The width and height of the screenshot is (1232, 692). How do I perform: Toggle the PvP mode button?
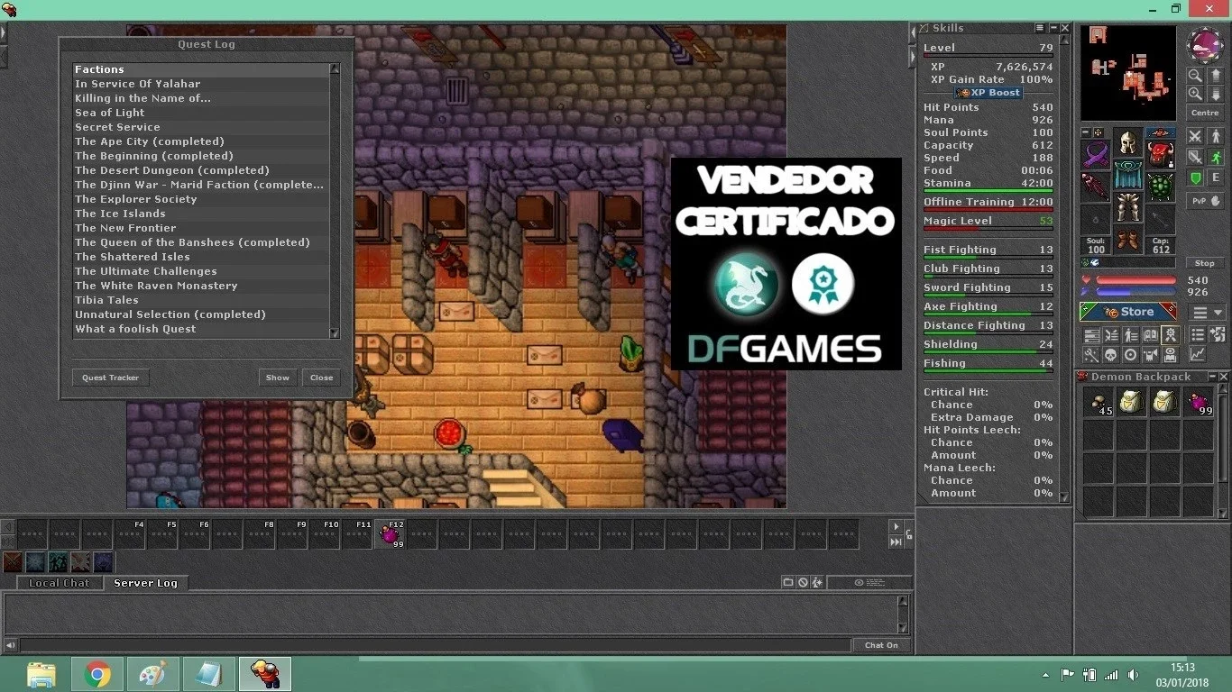click(1205, 200)
